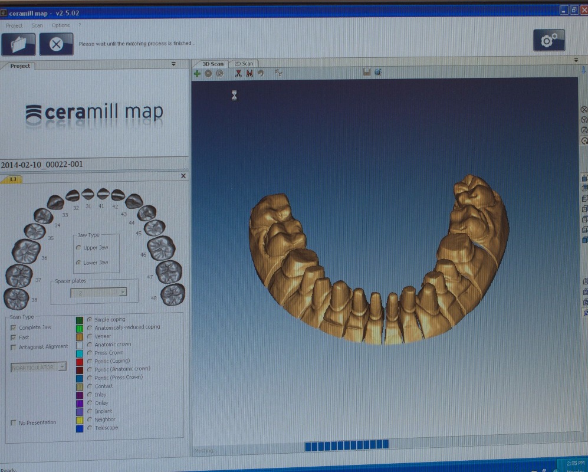Switch to the 2D Scan tab
Viewport: 588px width, 472px height.
(x=244, y=64)
